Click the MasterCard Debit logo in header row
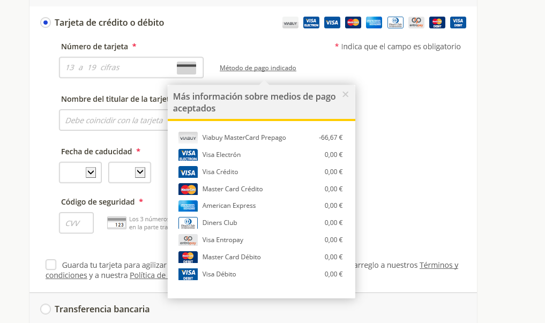545x323 pixels. pyautogui.click(x=437, y=22)
